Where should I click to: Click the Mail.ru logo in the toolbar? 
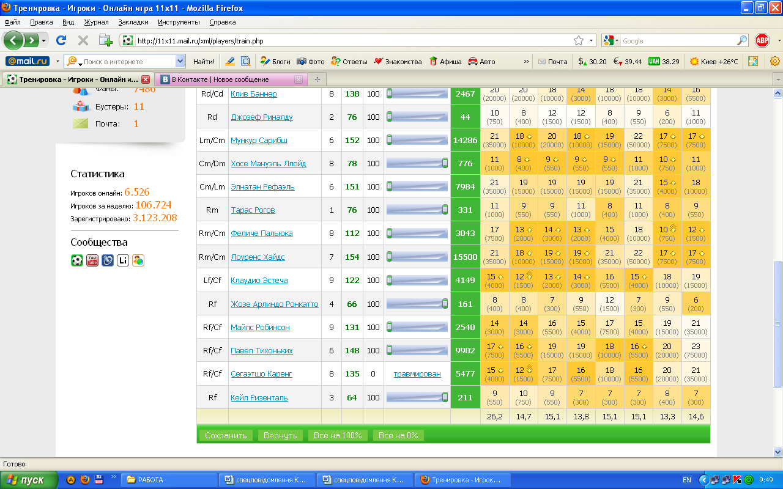point(28,61)
